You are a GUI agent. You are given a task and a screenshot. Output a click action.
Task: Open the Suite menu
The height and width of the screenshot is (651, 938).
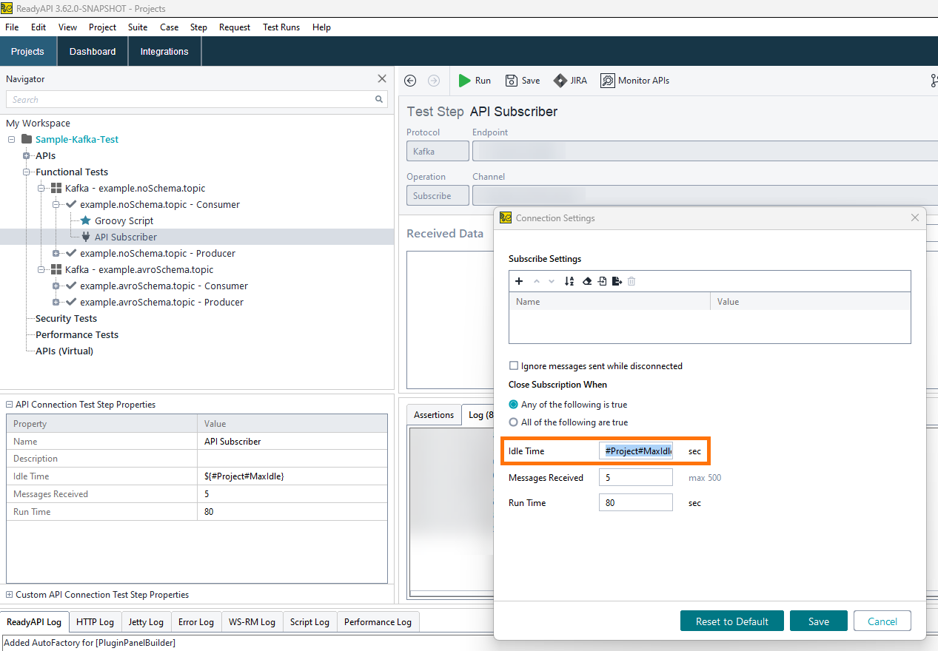(138, 27)
